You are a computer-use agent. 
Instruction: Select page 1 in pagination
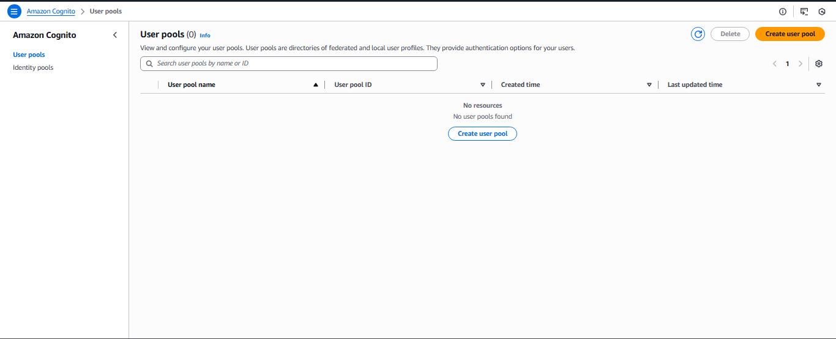tap(788, 64)
